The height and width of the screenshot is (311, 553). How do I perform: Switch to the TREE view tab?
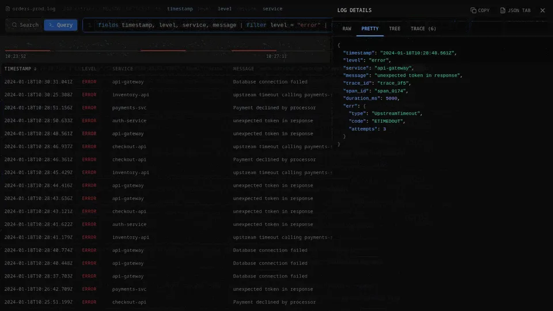pos(394,29)
